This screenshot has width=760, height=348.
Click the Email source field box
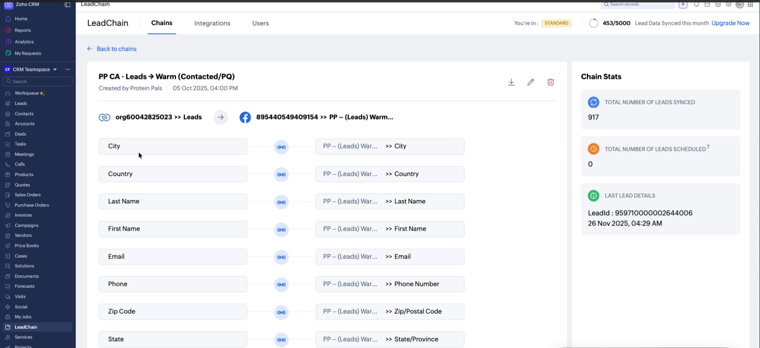(173, 257)
